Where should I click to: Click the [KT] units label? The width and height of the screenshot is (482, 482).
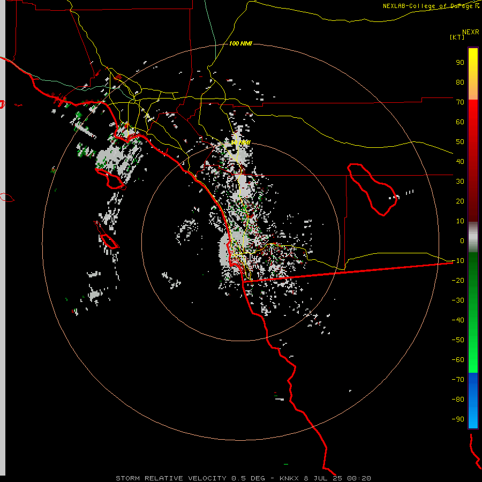[x=457, y=37]
